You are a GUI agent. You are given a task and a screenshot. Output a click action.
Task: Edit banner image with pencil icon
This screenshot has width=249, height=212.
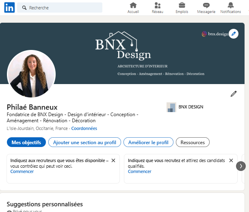(233, 34)
